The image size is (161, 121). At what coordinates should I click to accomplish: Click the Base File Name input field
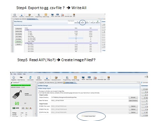pos(90,100)
